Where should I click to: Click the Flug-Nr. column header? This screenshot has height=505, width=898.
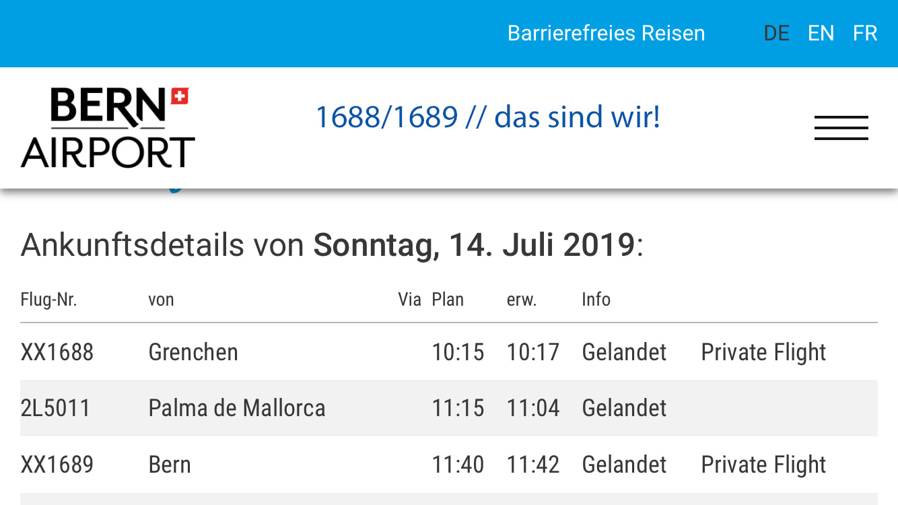point(48,300)
